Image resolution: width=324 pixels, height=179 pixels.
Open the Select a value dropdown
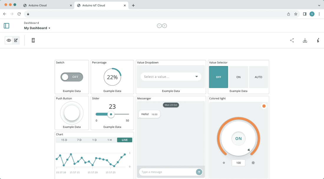(171, 77)
